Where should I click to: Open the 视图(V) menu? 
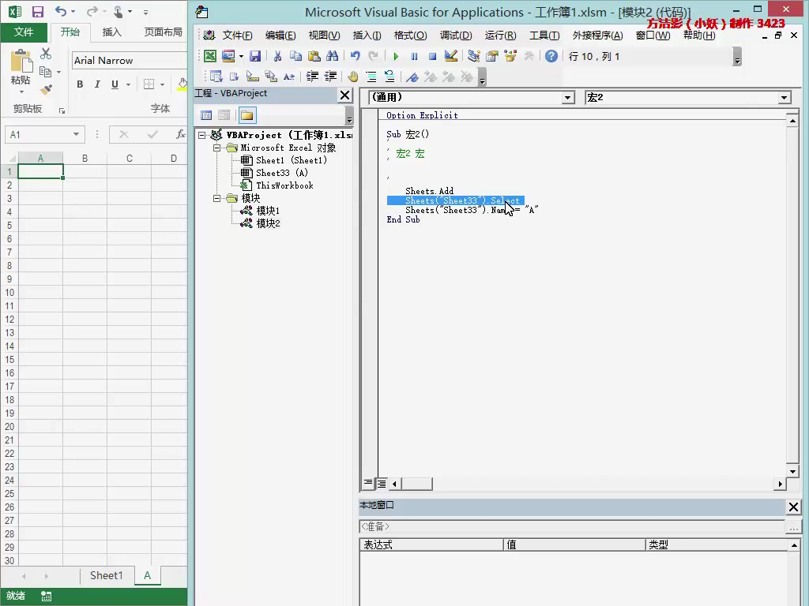coord(324,36)
